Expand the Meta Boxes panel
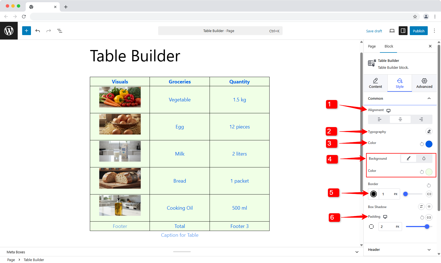 click(x=357, y=252)
